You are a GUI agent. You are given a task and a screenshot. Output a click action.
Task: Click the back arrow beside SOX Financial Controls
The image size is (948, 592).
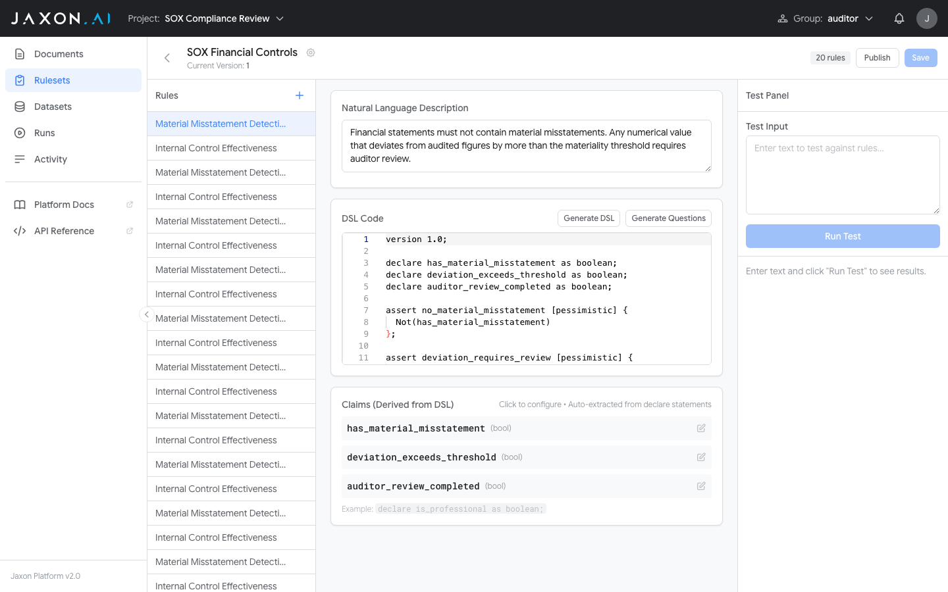point(167,58)
